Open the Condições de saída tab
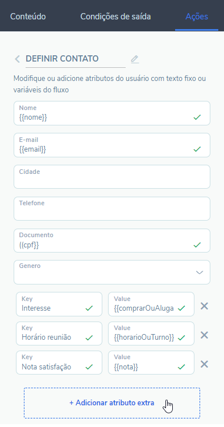 (115, 17)
